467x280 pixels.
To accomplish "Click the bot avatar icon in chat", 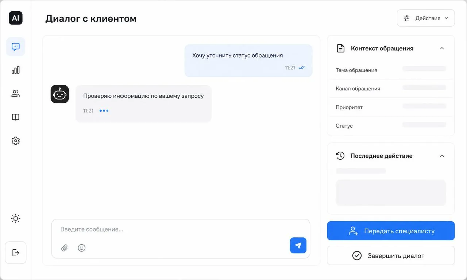I will (x=60, y=94).
